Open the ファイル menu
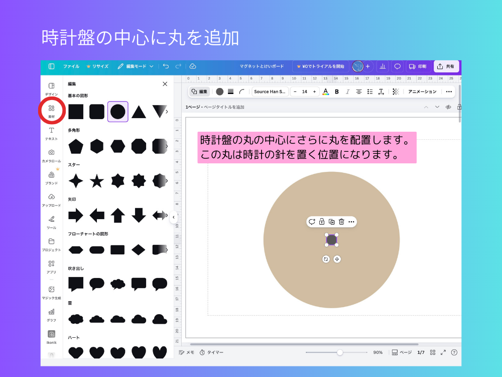Screen dimensions: 502x377 pyautogui.click(x=71, y=66)
